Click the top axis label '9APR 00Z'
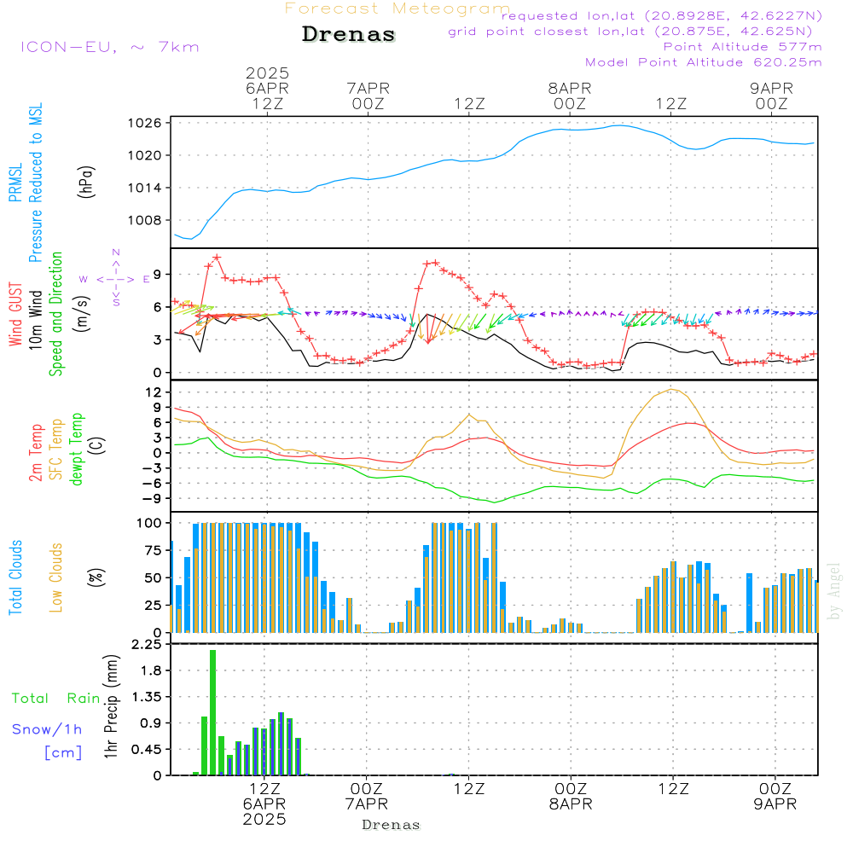This screenshot has width=853, height=853. (771, 96)
